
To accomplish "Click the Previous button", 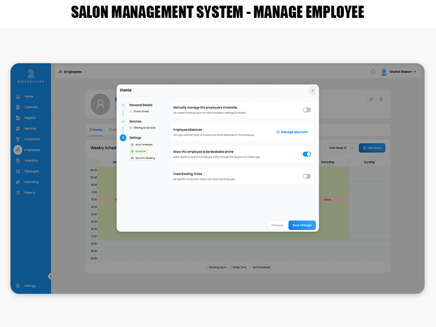I will pyautogui.click(x=277, y=225).
